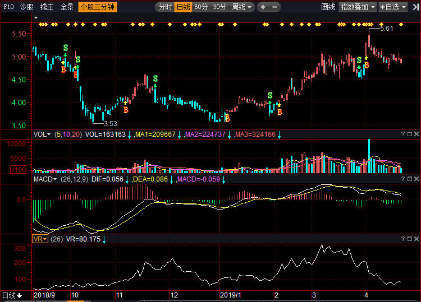Open the VOL indicator dropdown
The image size is (421, 302).
[x=42, y=134]
